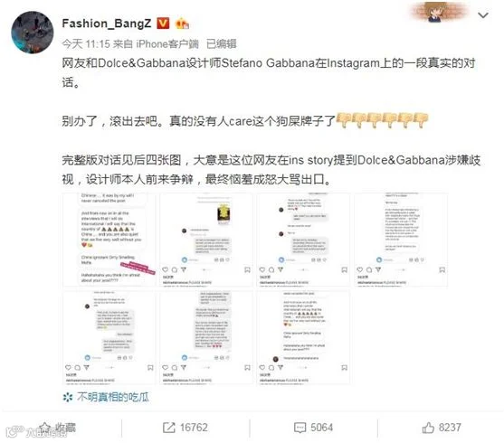The width and height of the screenshot is (504, 443).
Task: Repost this post showing 16762 shares
Action: pyautogui.click(x=185, y=428)
